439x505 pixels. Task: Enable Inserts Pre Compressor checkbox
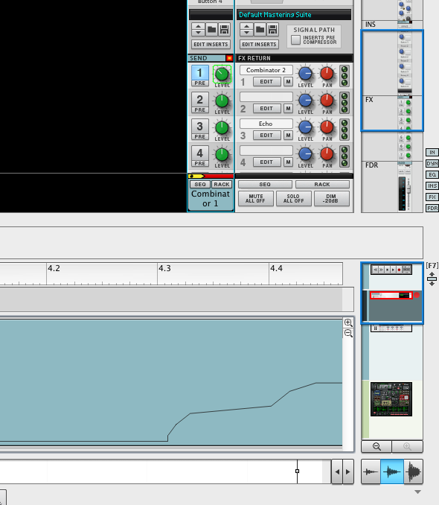295,40
